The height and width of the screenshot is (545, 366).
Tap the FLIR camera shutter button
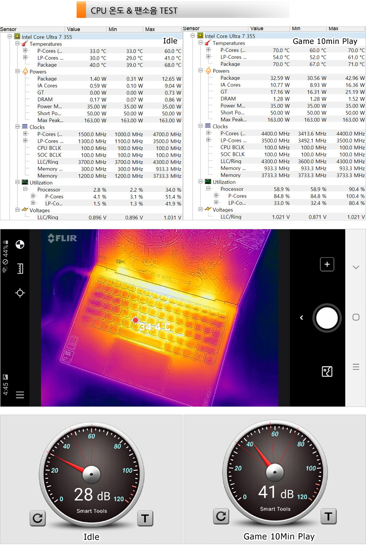tap(327, 318)
